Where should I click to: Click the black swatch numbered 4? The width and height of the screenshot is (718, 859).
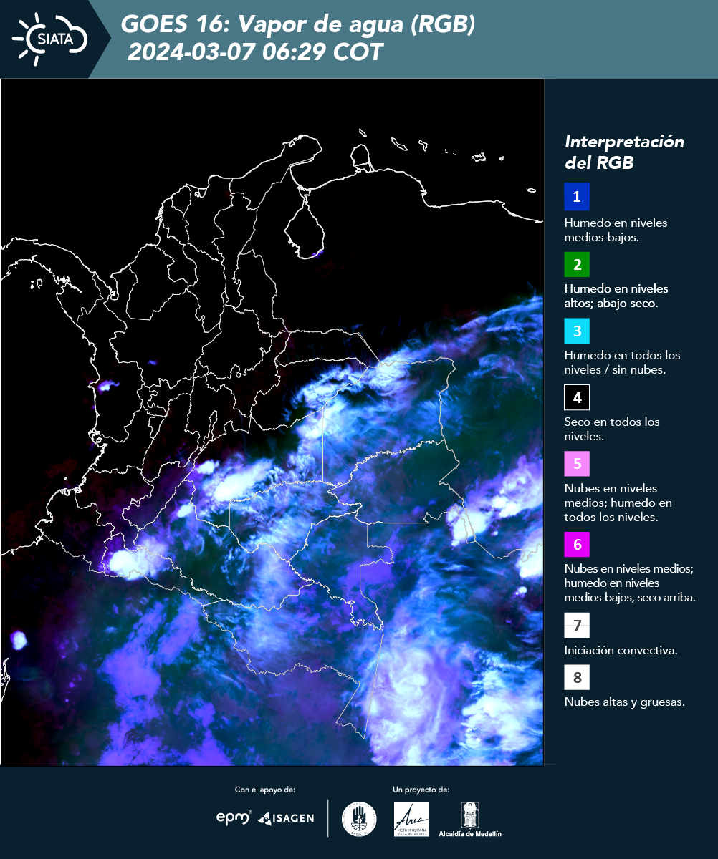[x=577, y=397]
